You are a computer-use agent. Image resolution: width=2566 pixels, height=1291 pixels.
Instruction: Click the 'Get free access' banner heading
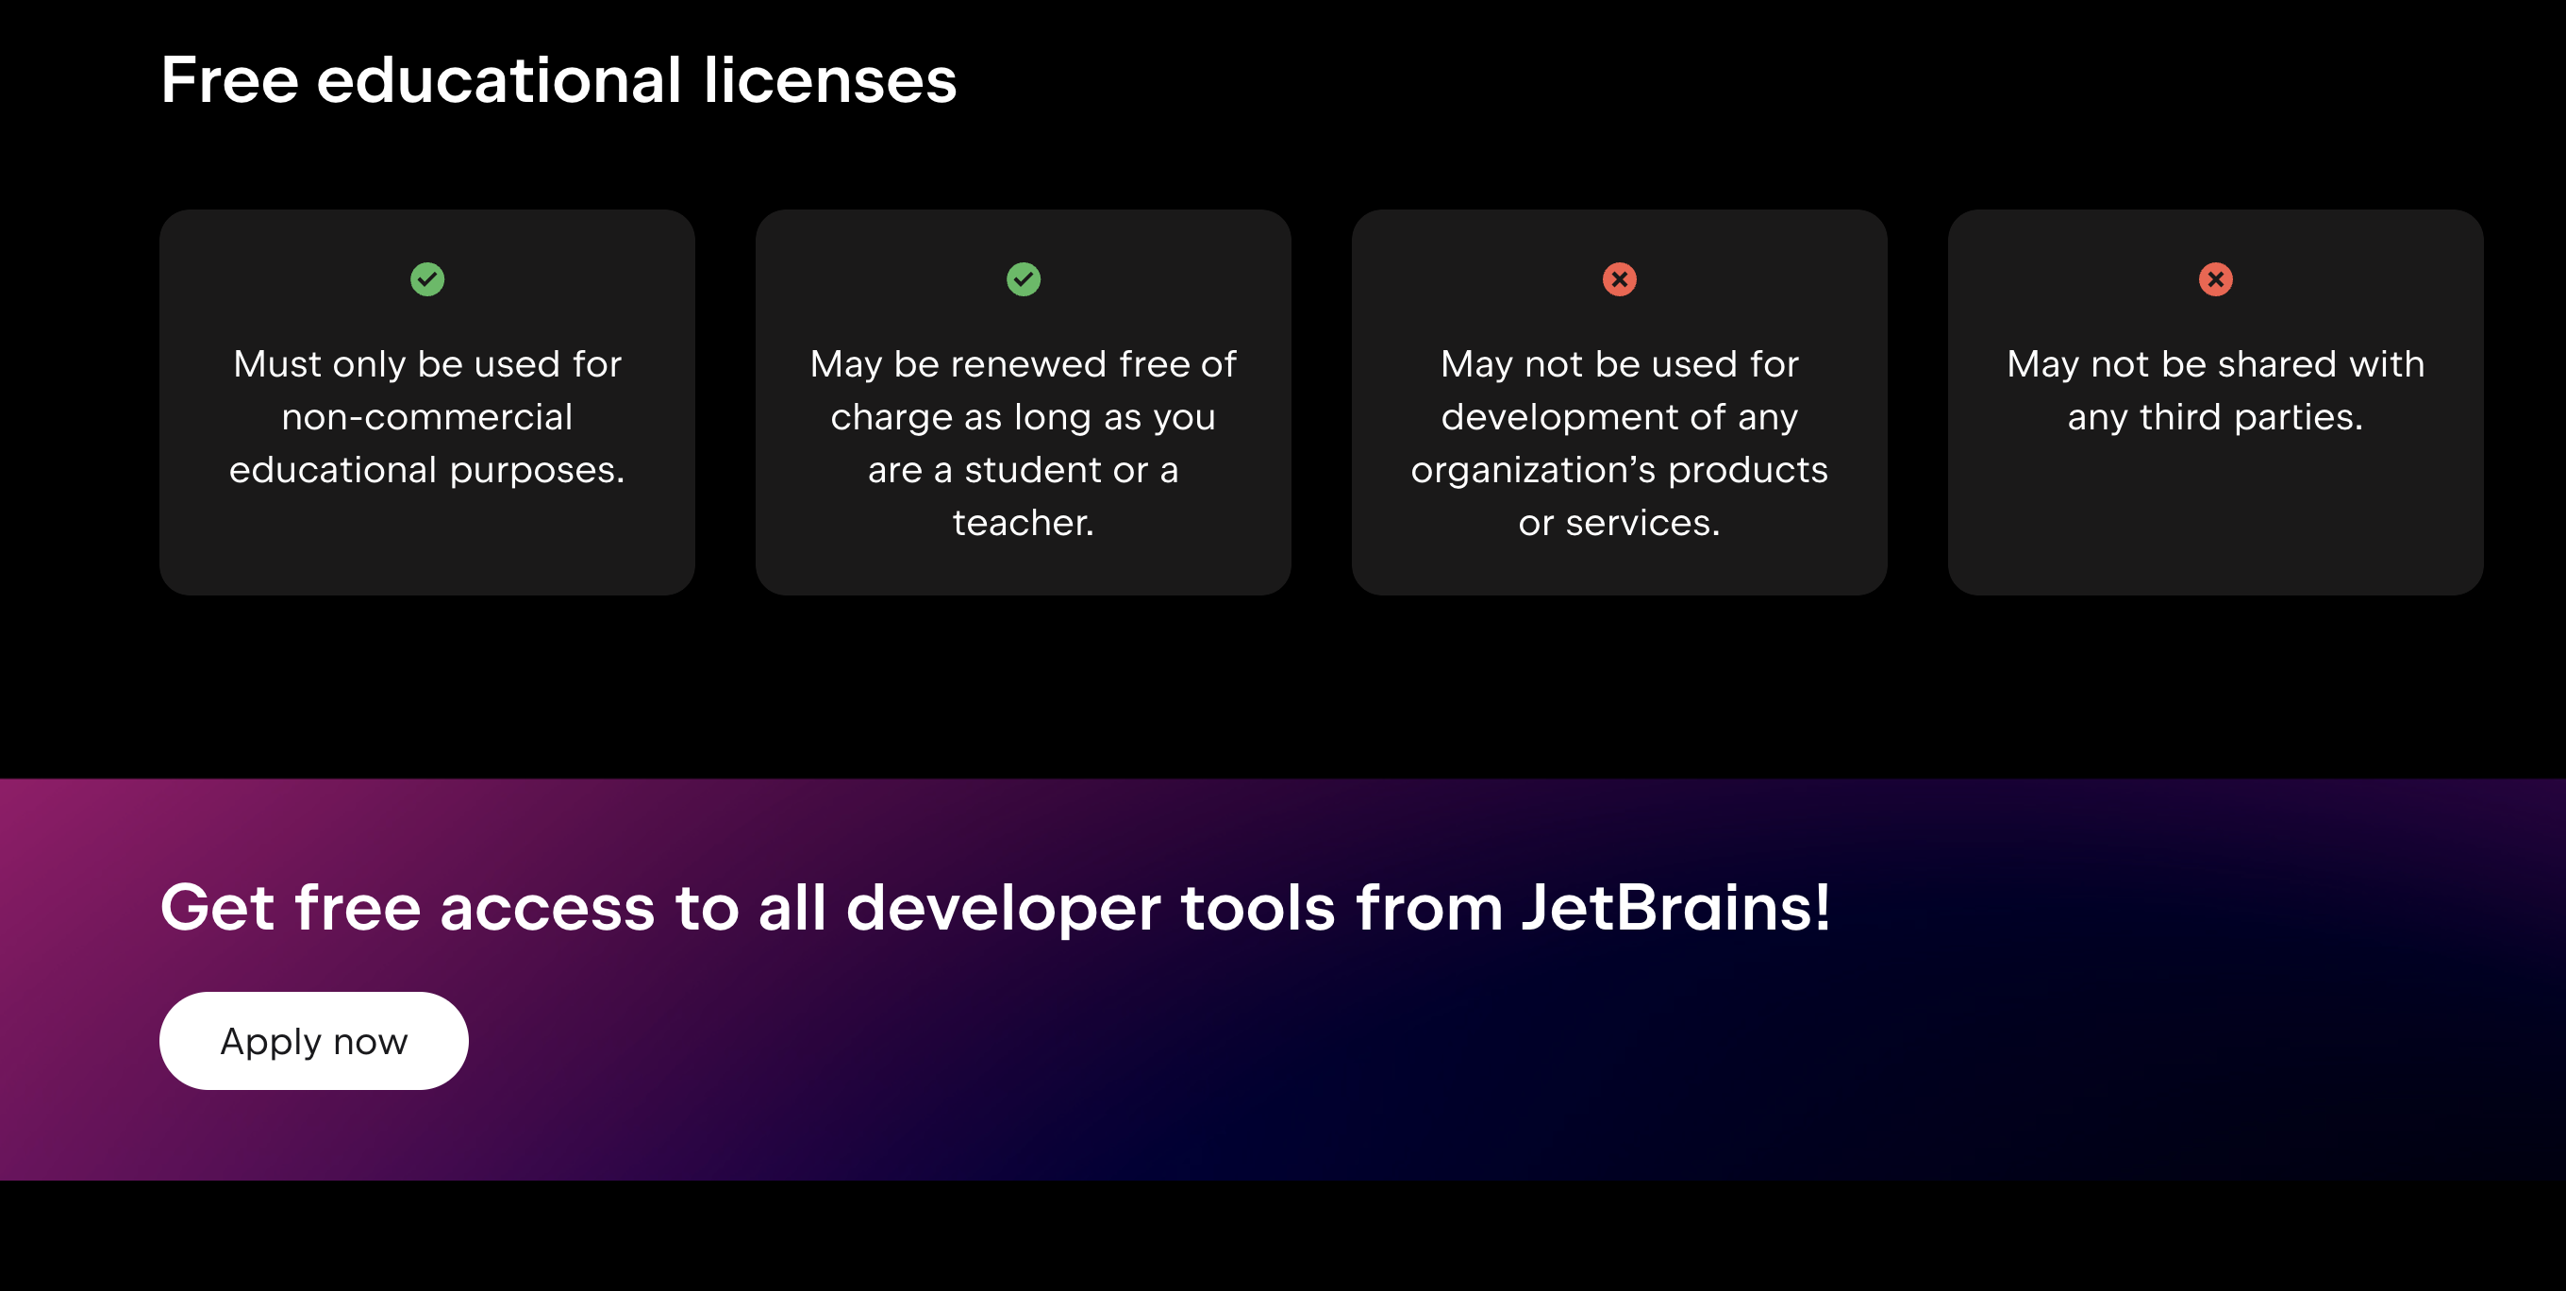click(x=994, y=908)
